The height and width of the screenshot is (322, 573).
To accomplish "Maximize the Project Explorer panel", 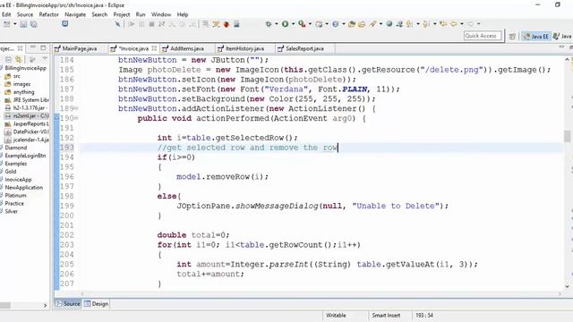I will click(43, 47).
